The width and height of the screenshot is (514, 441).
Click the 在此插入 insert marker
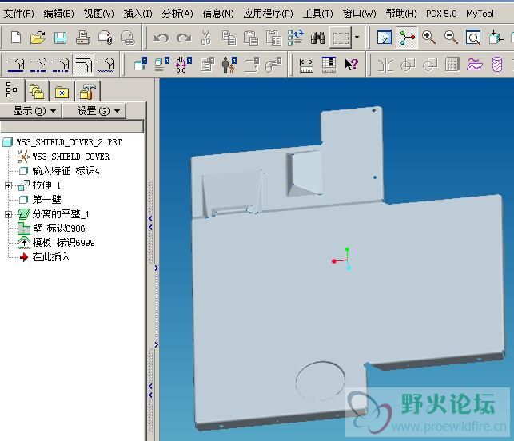coord(51,257)
